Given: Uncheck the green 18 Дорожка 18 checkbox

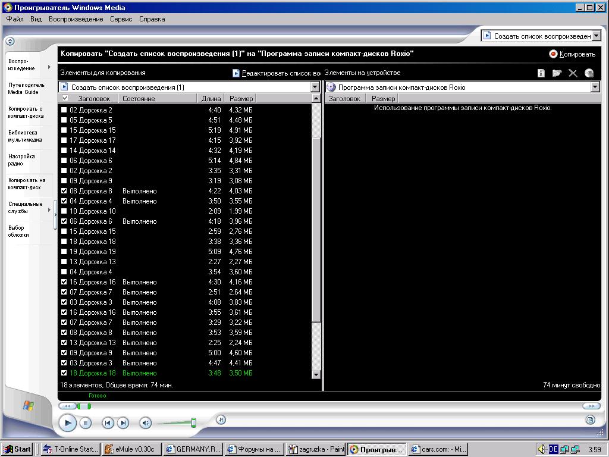Looking at the screenshot, I should point(64,373).
